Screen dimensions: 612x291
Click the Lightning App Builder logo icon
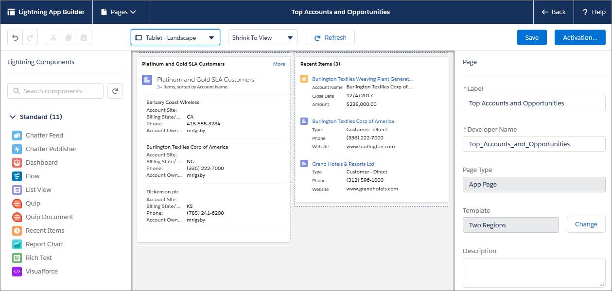pos(11,12)
